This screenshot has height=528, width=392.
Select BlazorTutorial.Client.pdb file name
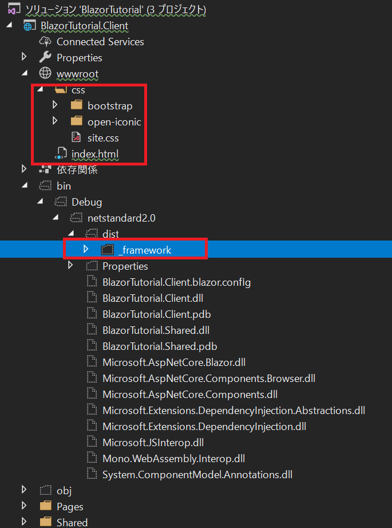tap(156, 314)
